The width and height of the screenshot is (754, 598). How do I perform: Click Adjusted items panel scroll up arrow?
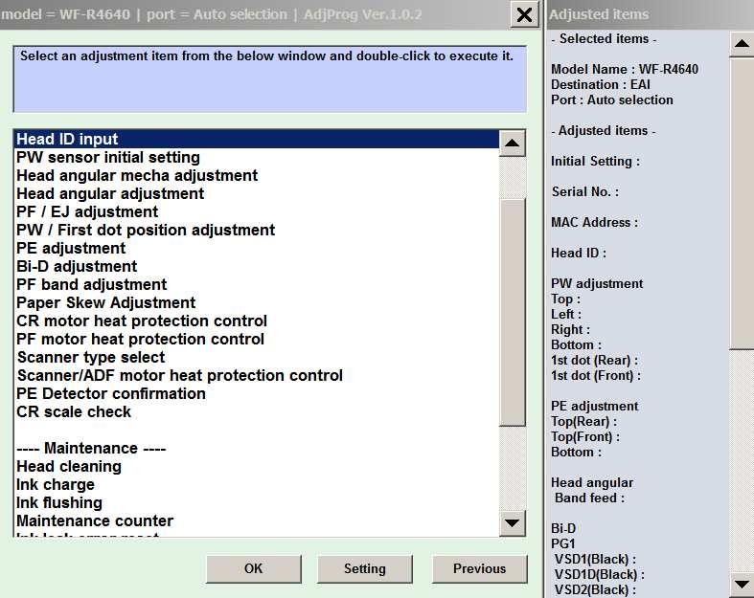coord(742,44)
